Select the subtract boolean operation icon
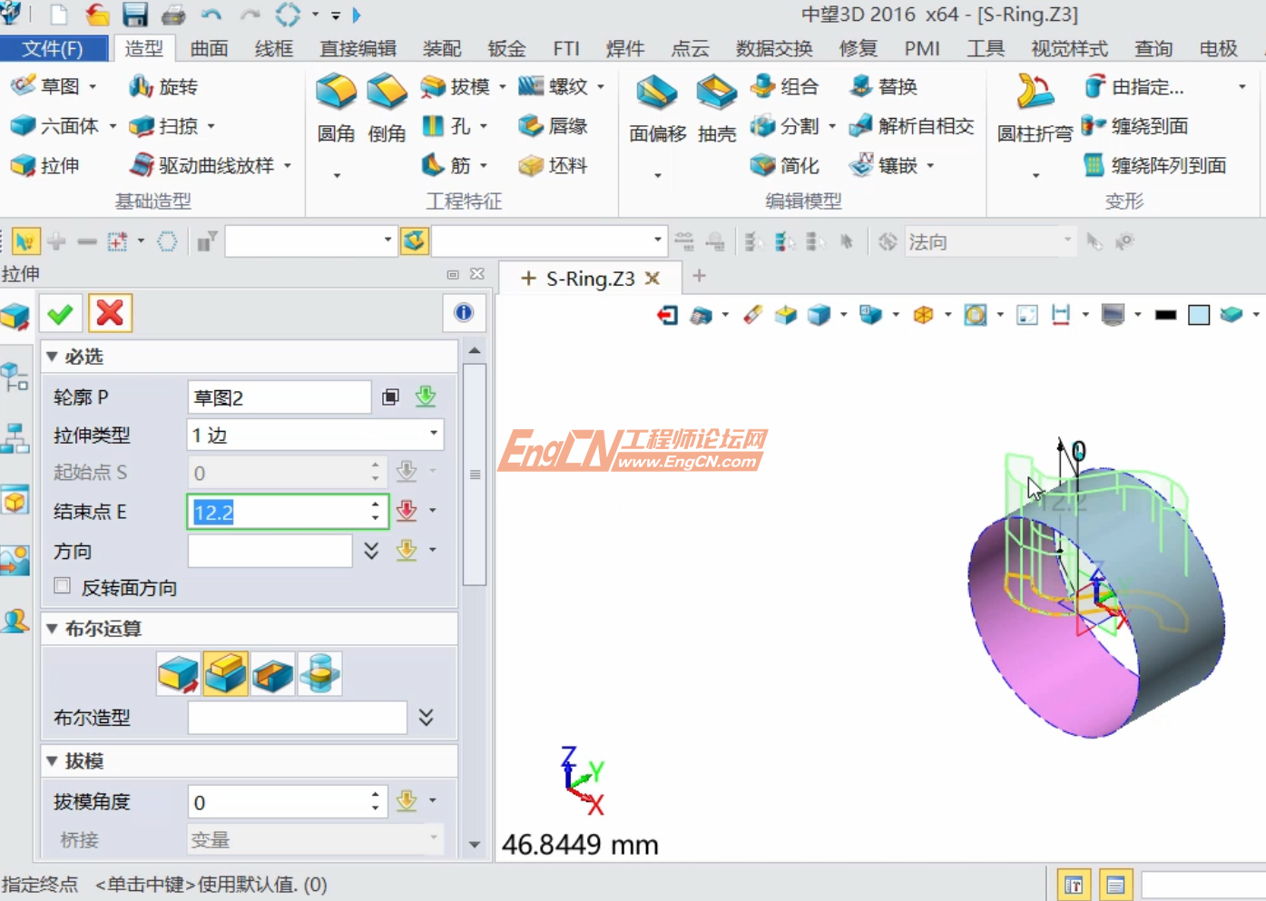This screenshot has height=901, width=1266. [x=273, y=673]
